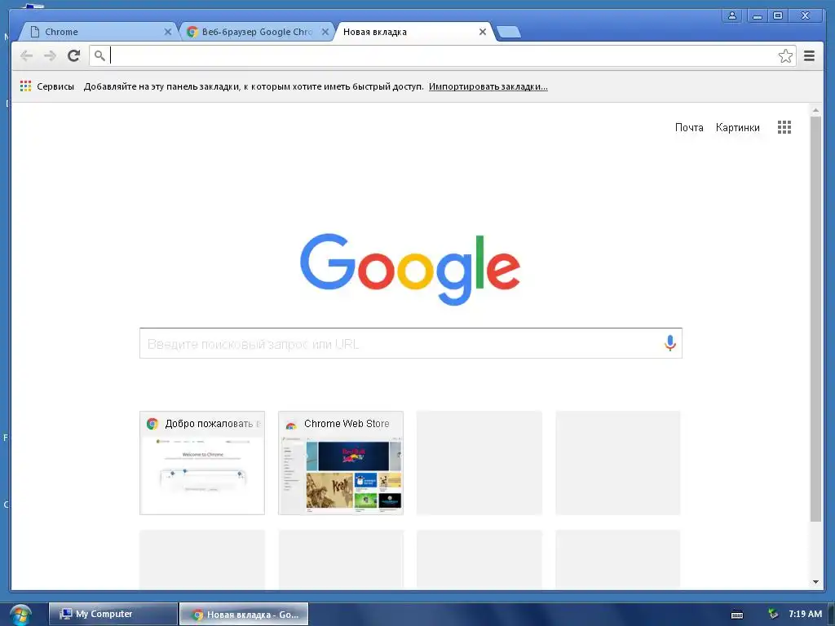Open the Картинки link
The width and height of the screenshot is (835, 626).
tap(737, 127)
